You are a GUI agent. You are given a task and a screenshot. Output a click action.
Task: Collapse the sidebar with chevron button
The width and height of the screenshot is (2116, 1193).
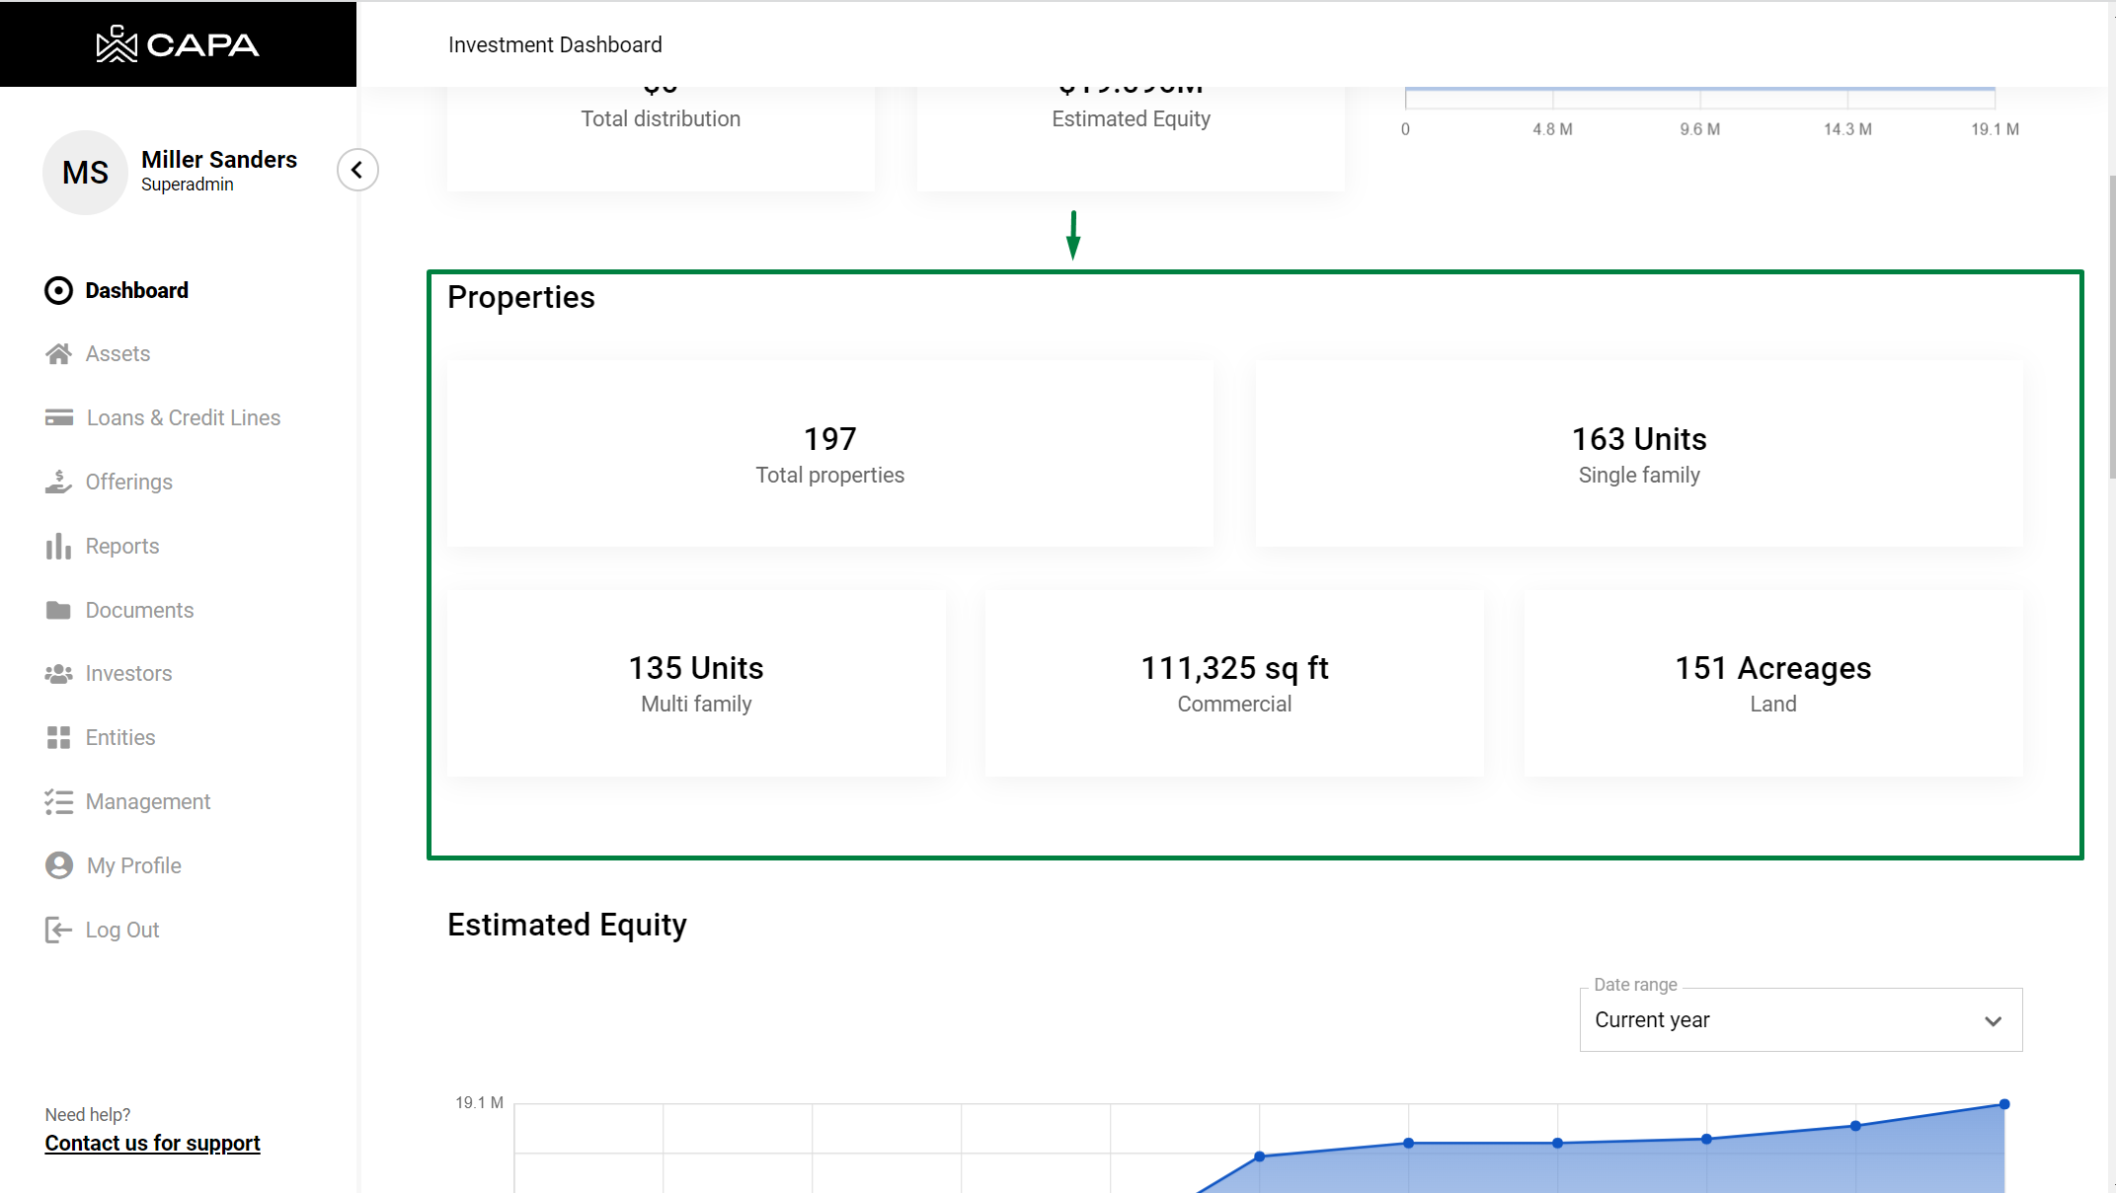[x=357, y=171]
